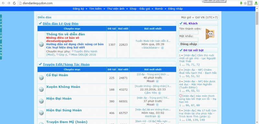Click Mật khẩu password field
259x124 pixels.
(x=189, y=39)
